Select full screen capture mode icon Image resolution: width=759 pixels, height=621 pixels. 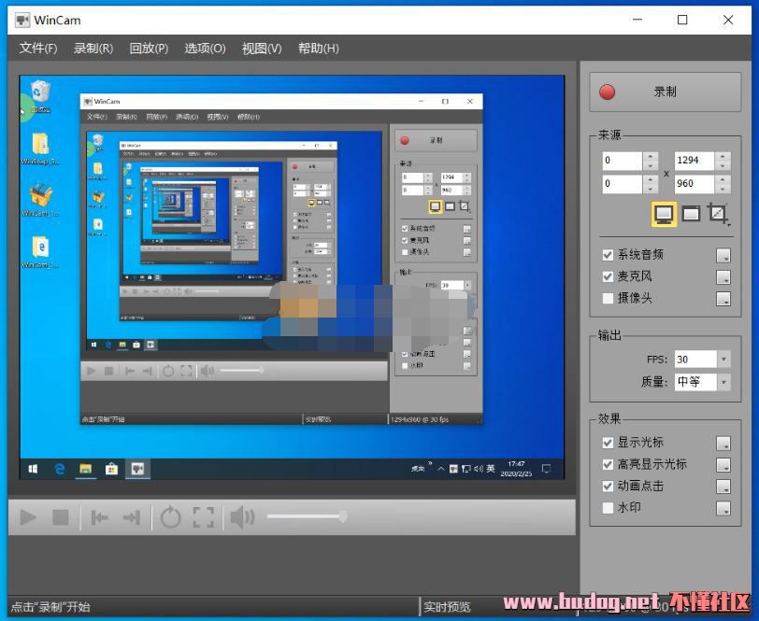click(x=664, y=213)
